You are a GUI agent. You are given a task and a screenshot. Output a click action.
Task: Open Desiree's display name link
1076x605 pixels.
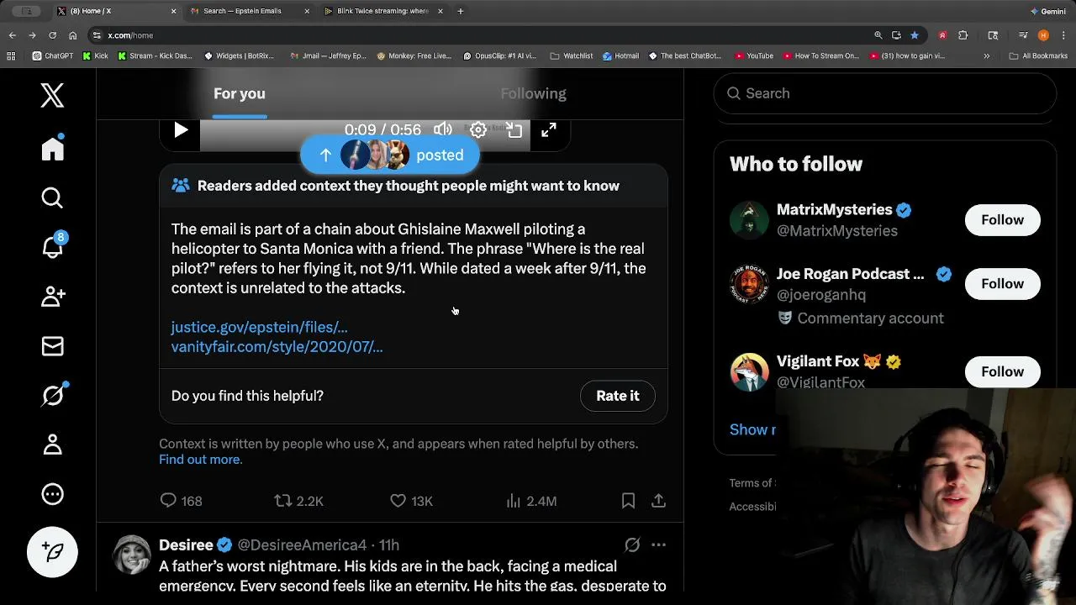[186, 545]
